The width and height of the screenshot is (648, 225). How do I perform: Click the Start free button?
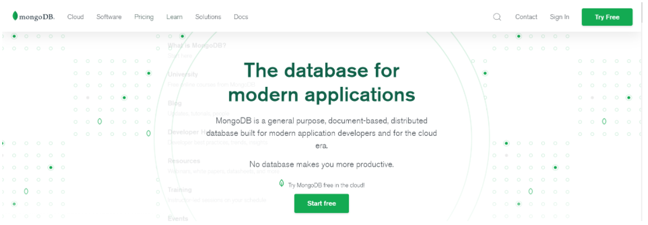322,204
